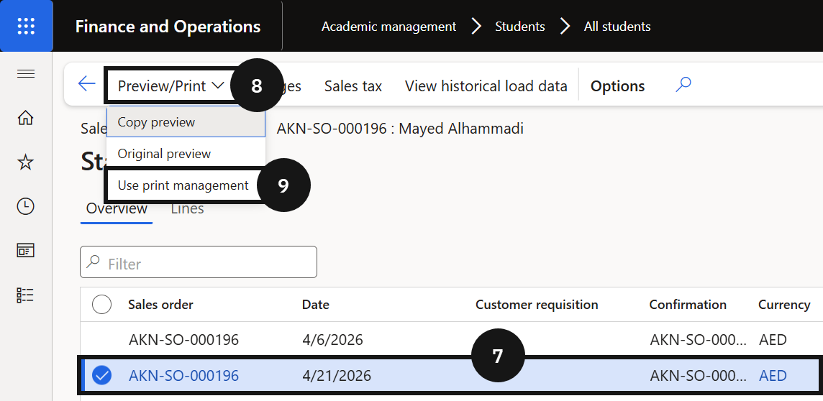Click the search magnifier in the action pane
This screenshot has height=401, width=823.
(x=683, y=84)
